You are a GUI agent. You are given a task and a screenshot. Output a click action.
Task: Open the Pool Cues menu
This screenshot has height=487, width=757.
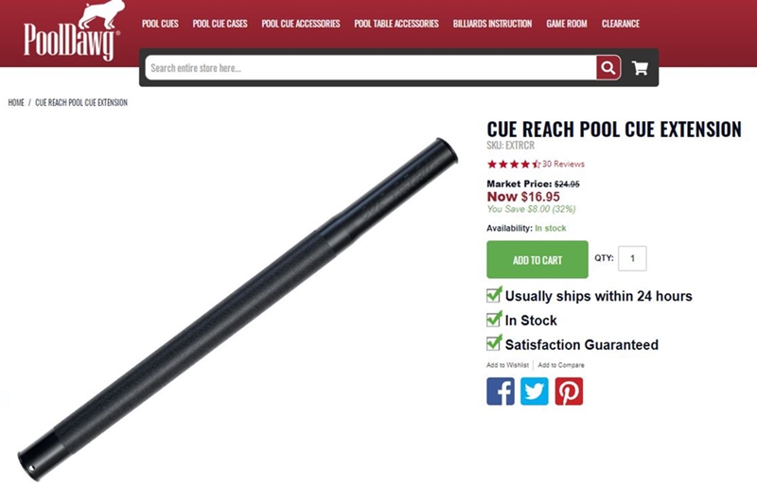[160, 24]
